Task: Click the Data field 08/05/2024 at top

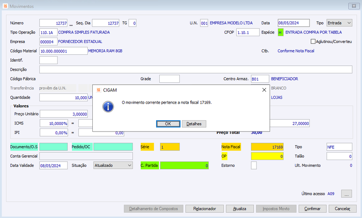Action: (294, 23)
